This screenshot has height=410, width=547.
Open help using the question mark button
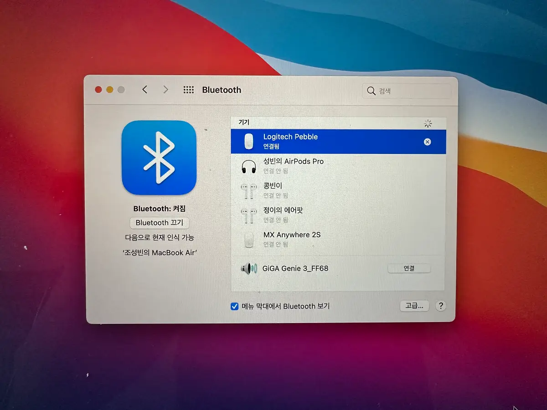[440, 306]
